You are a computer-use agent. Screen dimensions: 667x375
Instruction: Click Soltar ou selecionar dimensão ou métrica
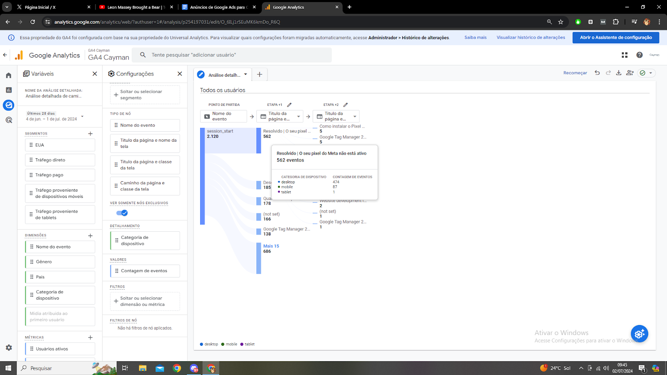[145, 301]
